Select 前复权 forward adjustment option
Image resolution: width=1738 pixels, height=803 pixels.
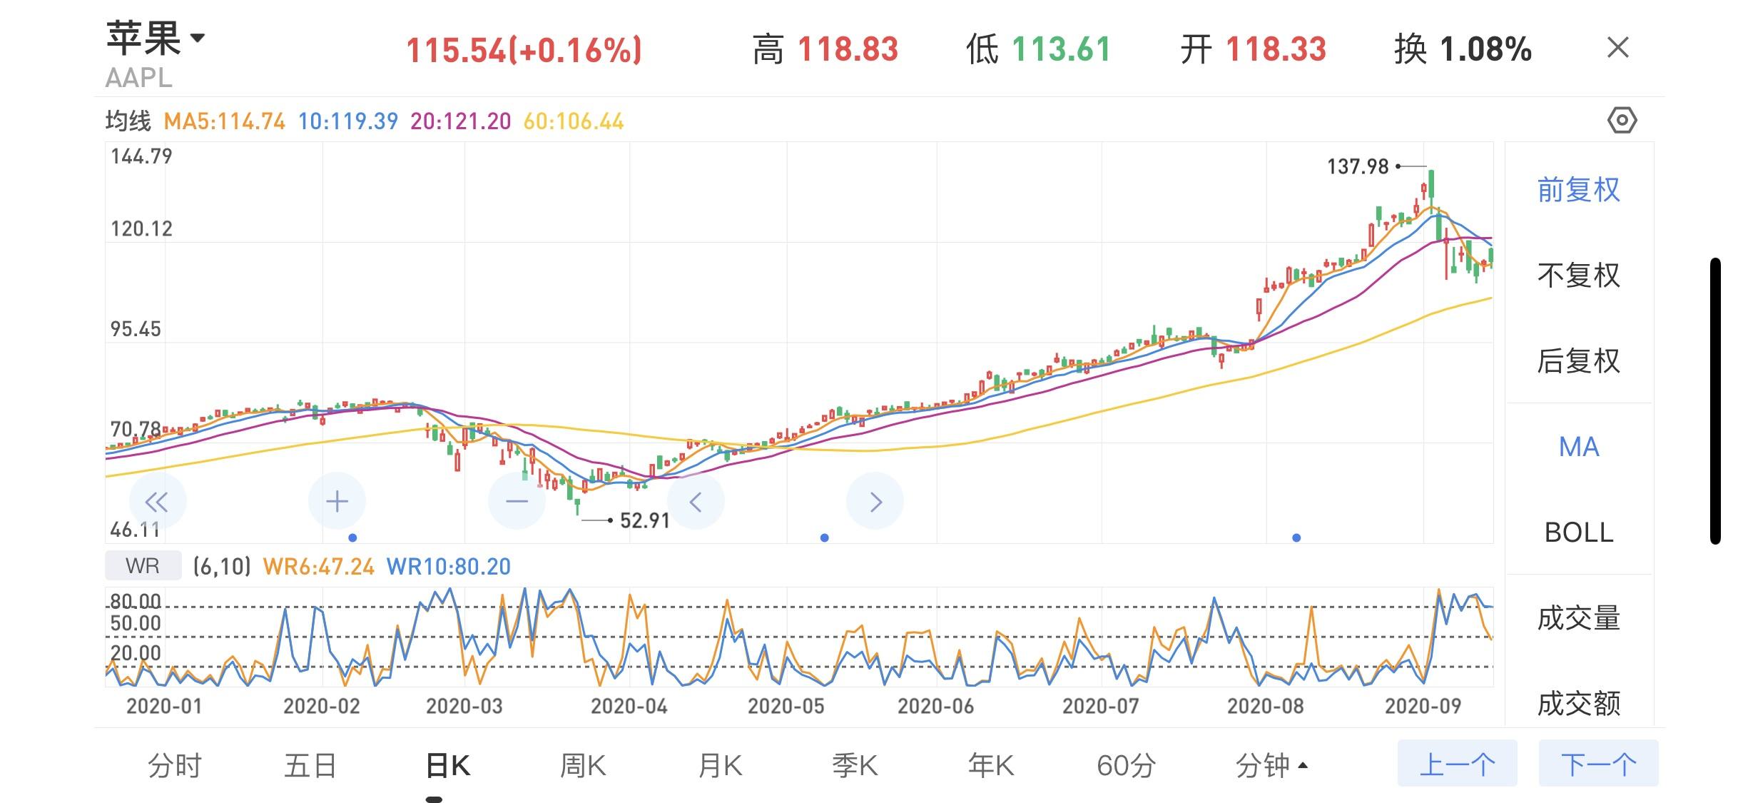[x=1578, y=190]
